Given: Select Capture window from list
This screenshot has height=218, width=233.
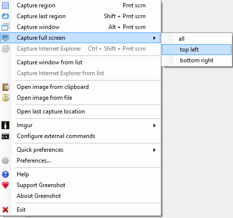Looking at the screenshot, I should pyautogui.click(x=80, y=62).
